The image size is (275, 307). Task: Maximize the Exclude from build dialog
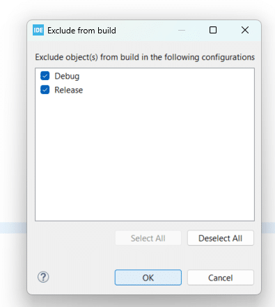pos(213,30)
